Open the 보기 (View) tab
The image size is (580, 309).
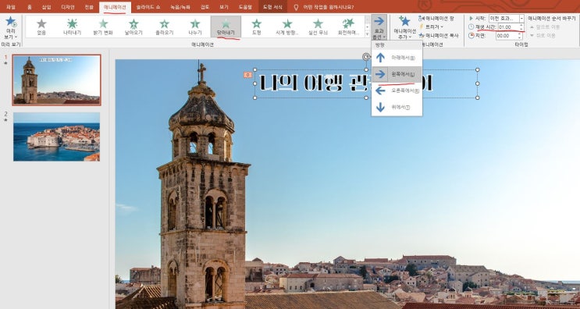224,7
